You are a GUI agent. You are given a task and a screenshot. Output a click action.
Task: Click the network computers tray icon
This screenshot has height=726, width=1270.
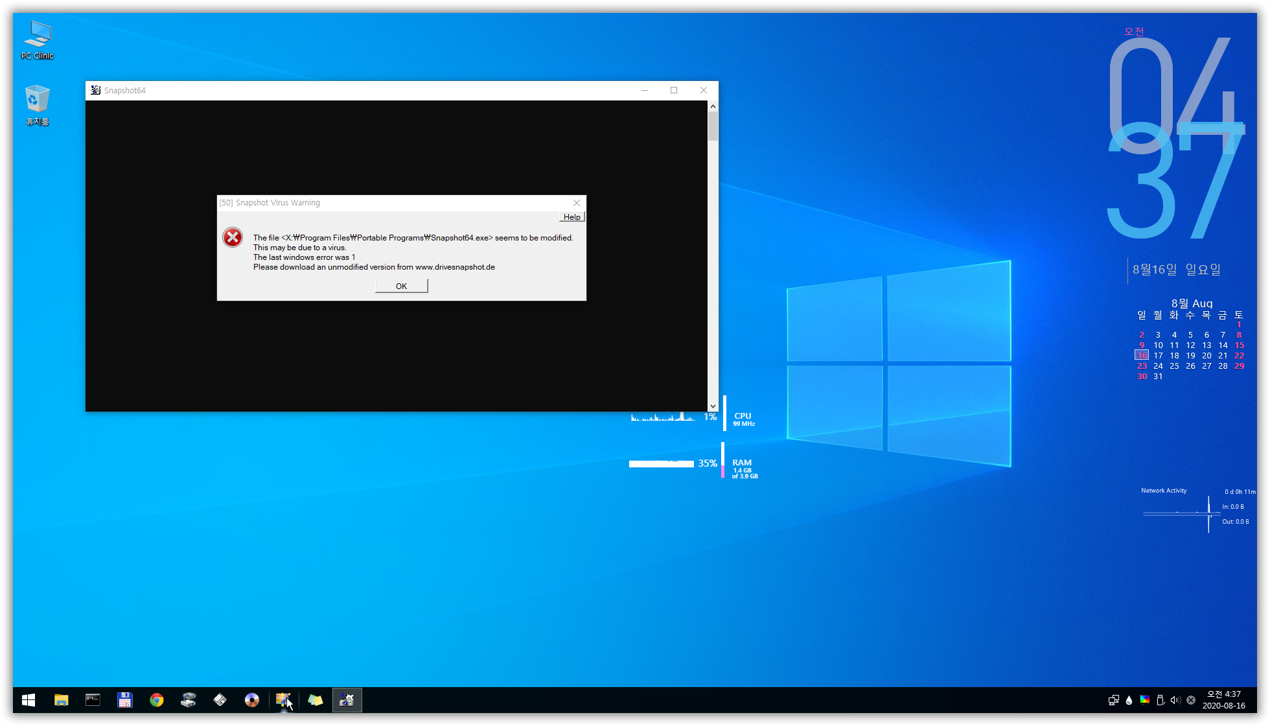pos(1114,700)
